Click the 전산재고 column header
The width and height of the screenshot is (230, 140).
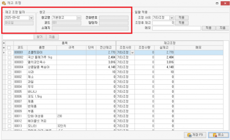coord(106,47)
